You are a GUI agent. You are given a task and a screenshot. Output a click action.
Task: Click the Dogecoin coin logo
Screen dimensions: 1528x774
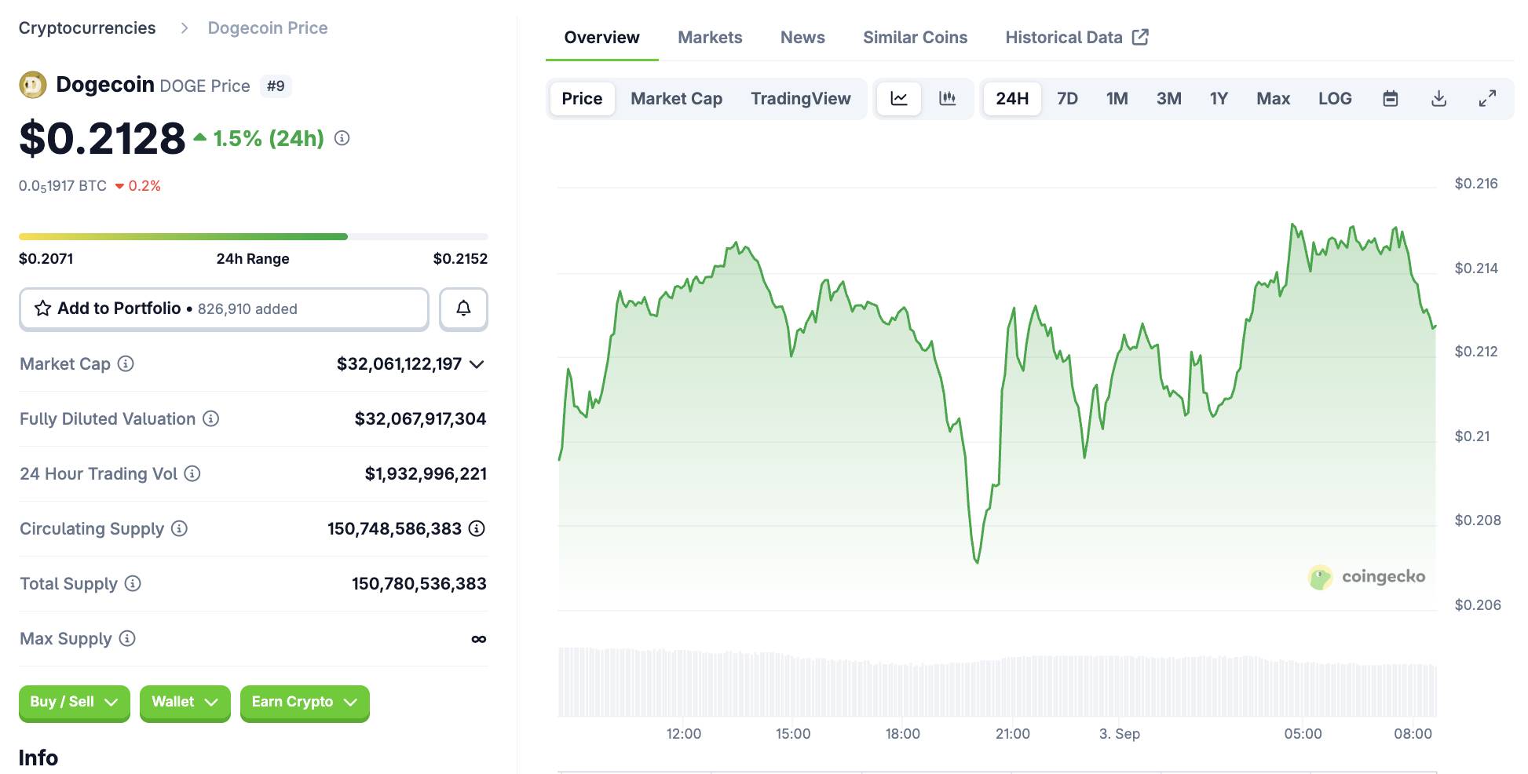pos(33,85)
